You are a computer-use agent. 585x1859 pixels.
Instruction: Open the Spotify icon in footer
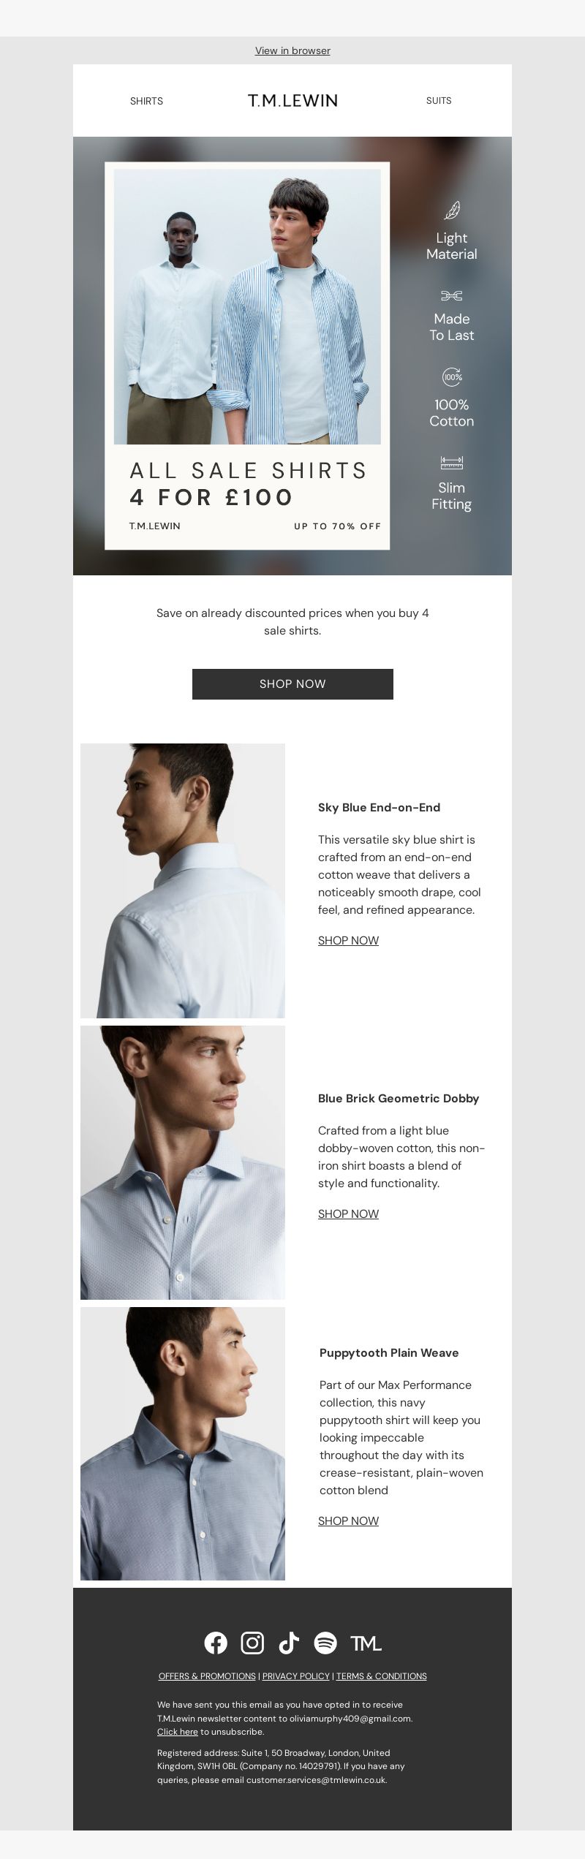tap(325, 1643)
